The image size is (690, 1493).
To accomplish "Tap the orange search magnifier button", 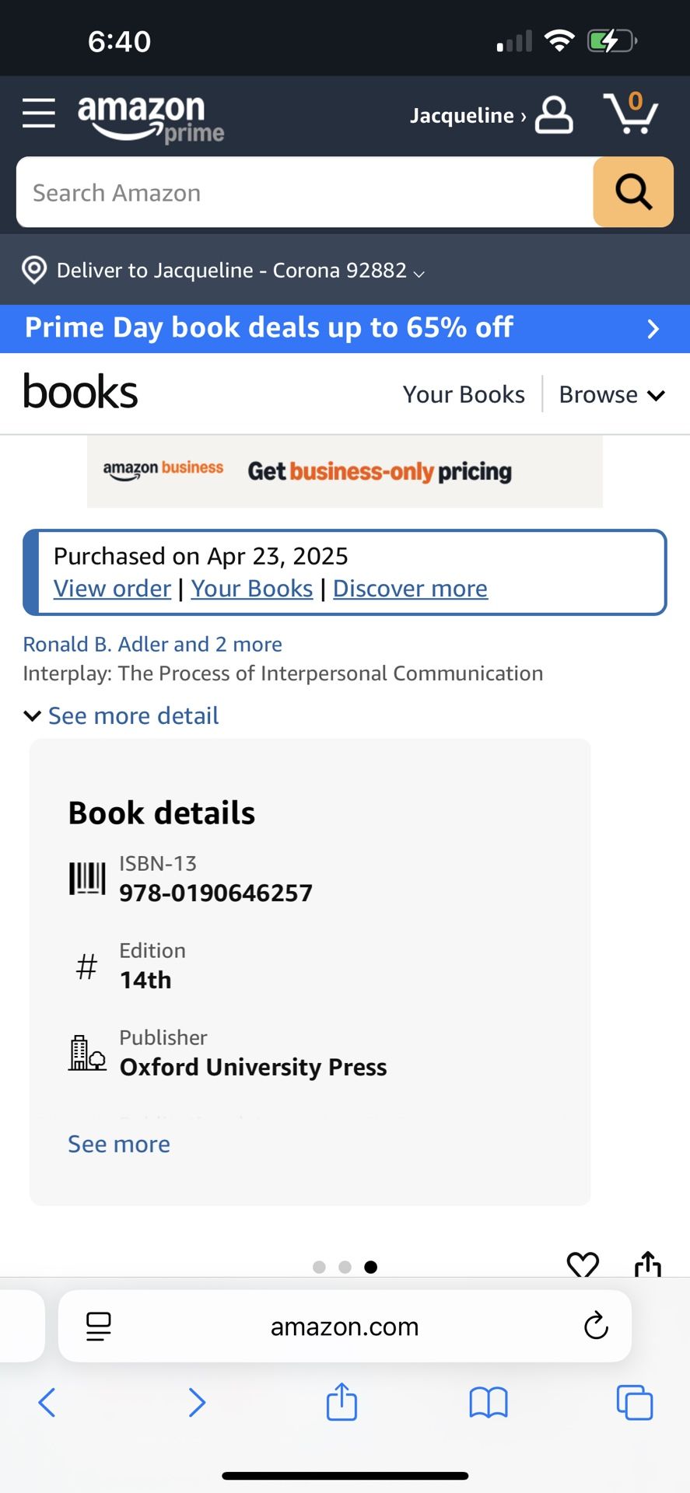I will coord(633,192).
